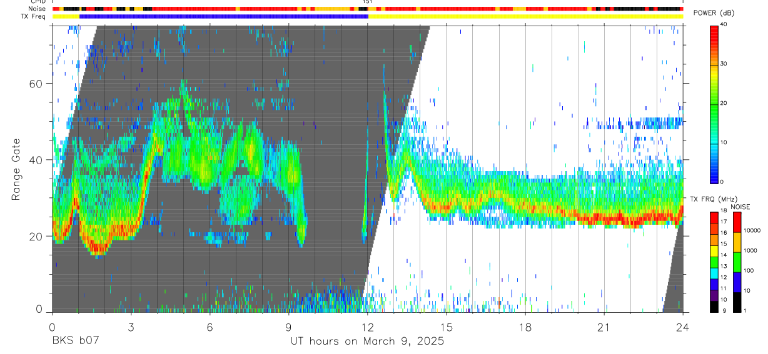Image resolution: width=768 pixels, height=354 pixels.
Task: Click the POWER (dB) legend title
Action: (714, 13)
